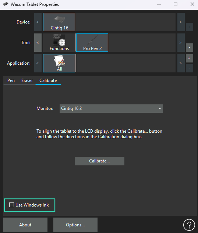Select the Pro Pen 2 tool
Screen dimensions: 198x233
92,43
